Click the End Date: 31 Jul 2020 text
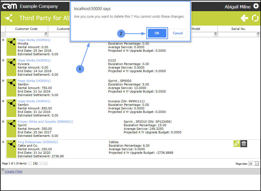Image resolution: width=261 pixels, height=191 pixels. [34, 153]
